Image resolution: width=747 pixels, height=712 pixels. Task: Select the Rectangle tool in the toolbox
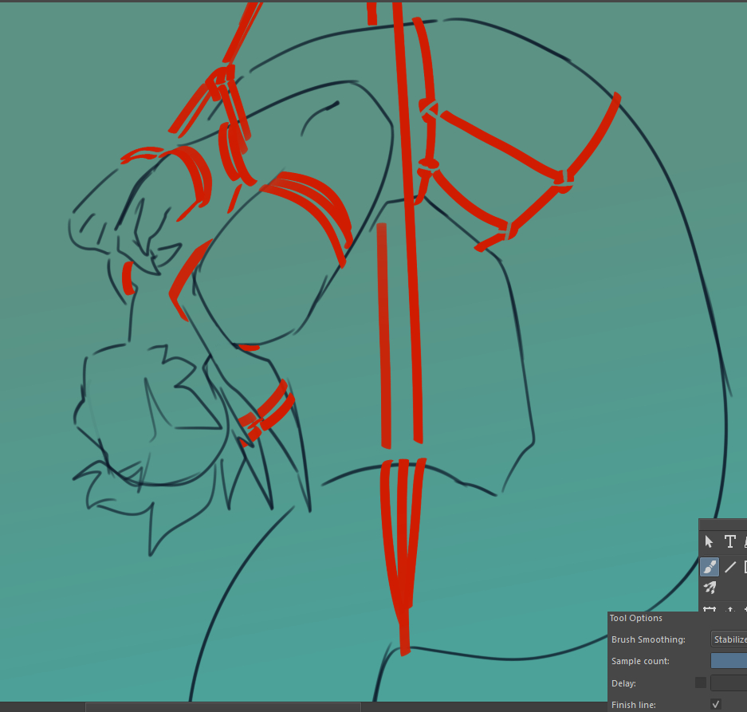click(745, 567)
